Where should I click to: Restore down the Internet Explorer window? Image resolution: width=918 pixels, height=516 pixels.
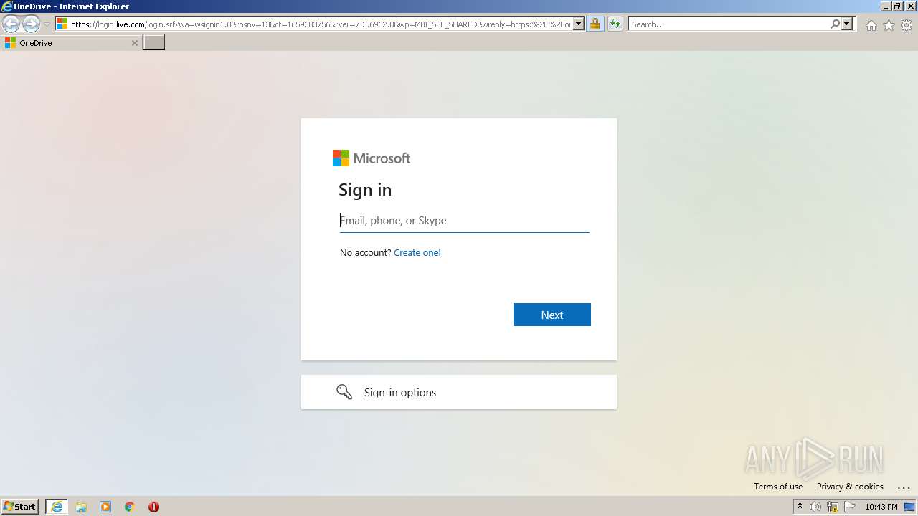tap(896, 6)
